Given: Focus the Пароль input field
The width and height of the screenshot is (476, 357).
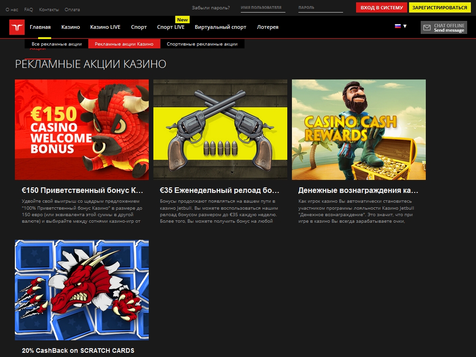Looking at the screenshot, I should coord(320,8).
